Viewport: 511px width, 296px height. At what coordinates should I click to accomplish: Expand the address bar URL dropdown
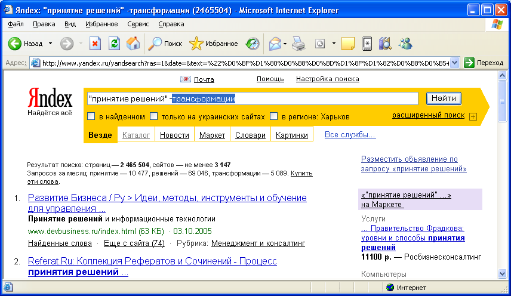click(x=455, y=63)
